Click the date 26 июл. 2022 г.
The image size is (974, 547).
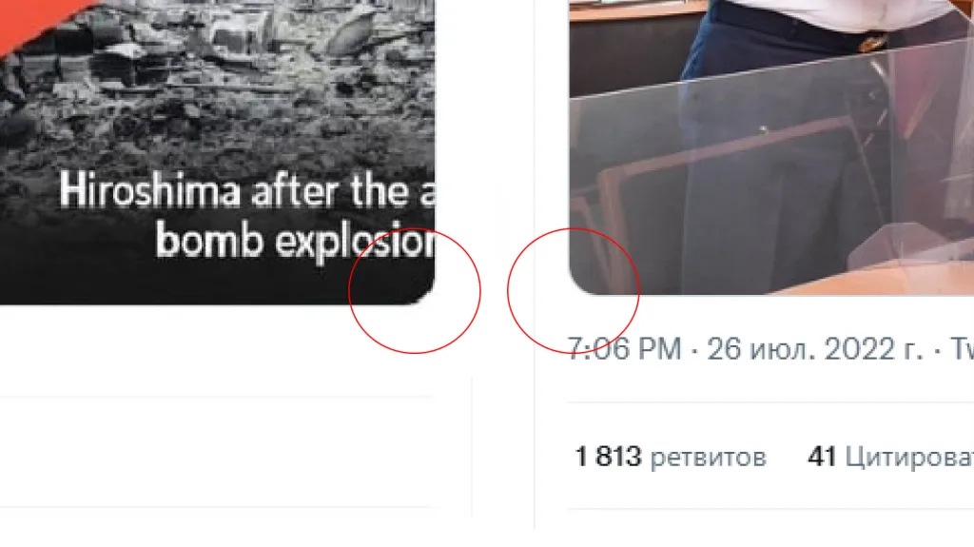click(815, 349)
